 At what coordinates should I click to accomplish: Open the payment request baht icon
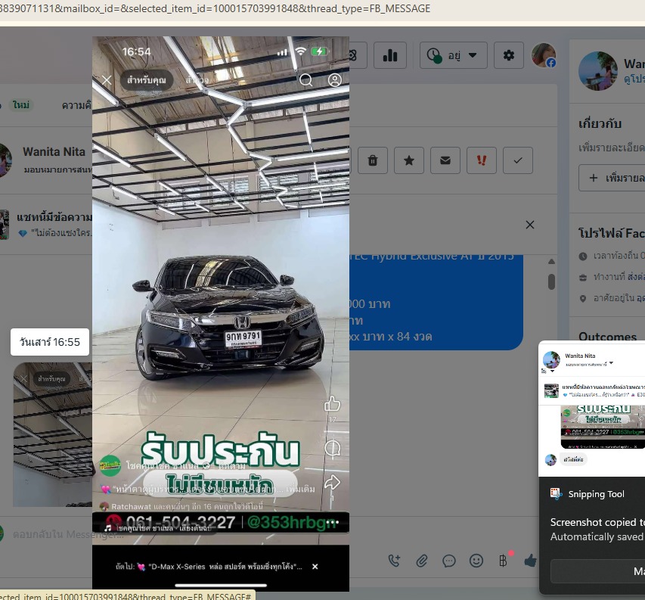(x=503, y=561)
